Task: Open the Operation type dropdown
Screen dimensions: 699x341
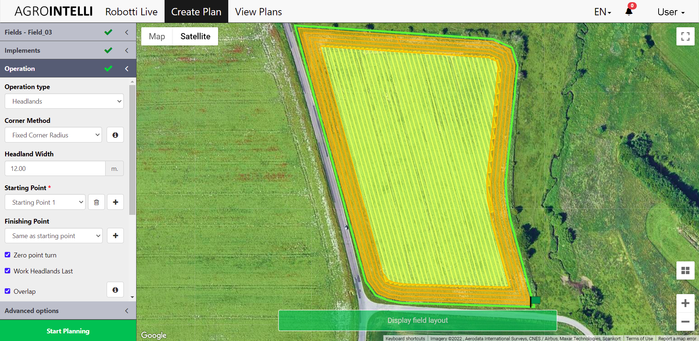Action: click(x=64, y=101)
